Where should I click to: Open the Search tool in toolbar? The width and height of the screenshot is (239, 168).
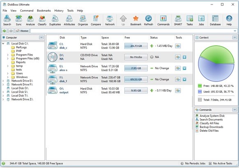(x=7, y=20)
